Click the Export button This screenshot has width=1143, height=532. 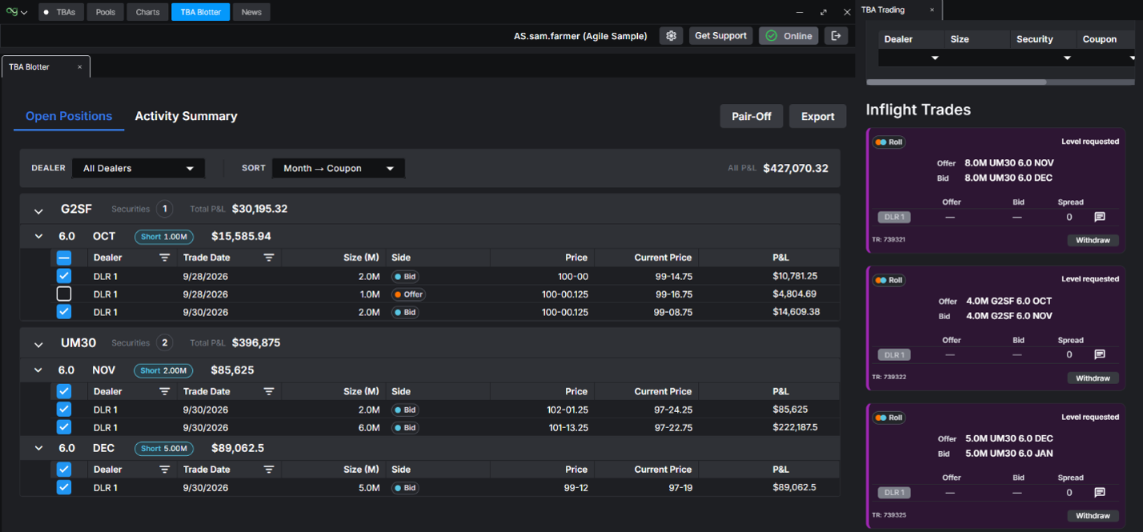tap(818, 116)
